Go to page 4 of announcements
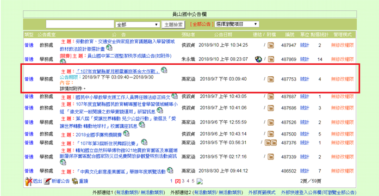This screenshot has height=196, width=379. tap(188, 181)
